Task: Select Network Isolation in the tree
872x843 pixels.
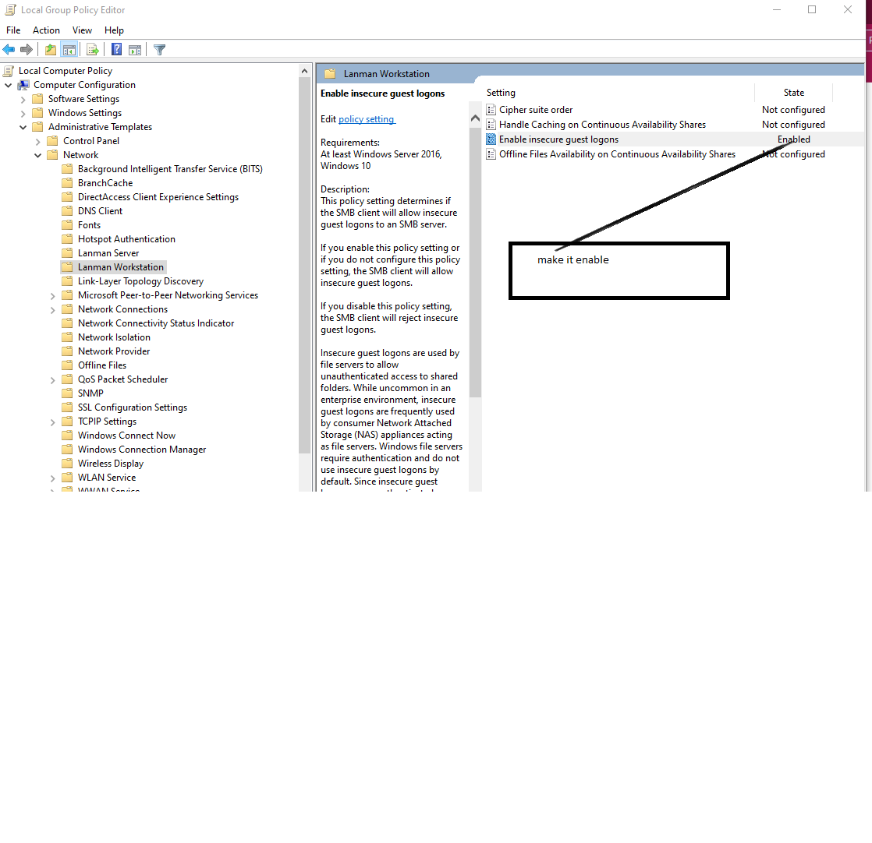Action: tap(114, 337)
